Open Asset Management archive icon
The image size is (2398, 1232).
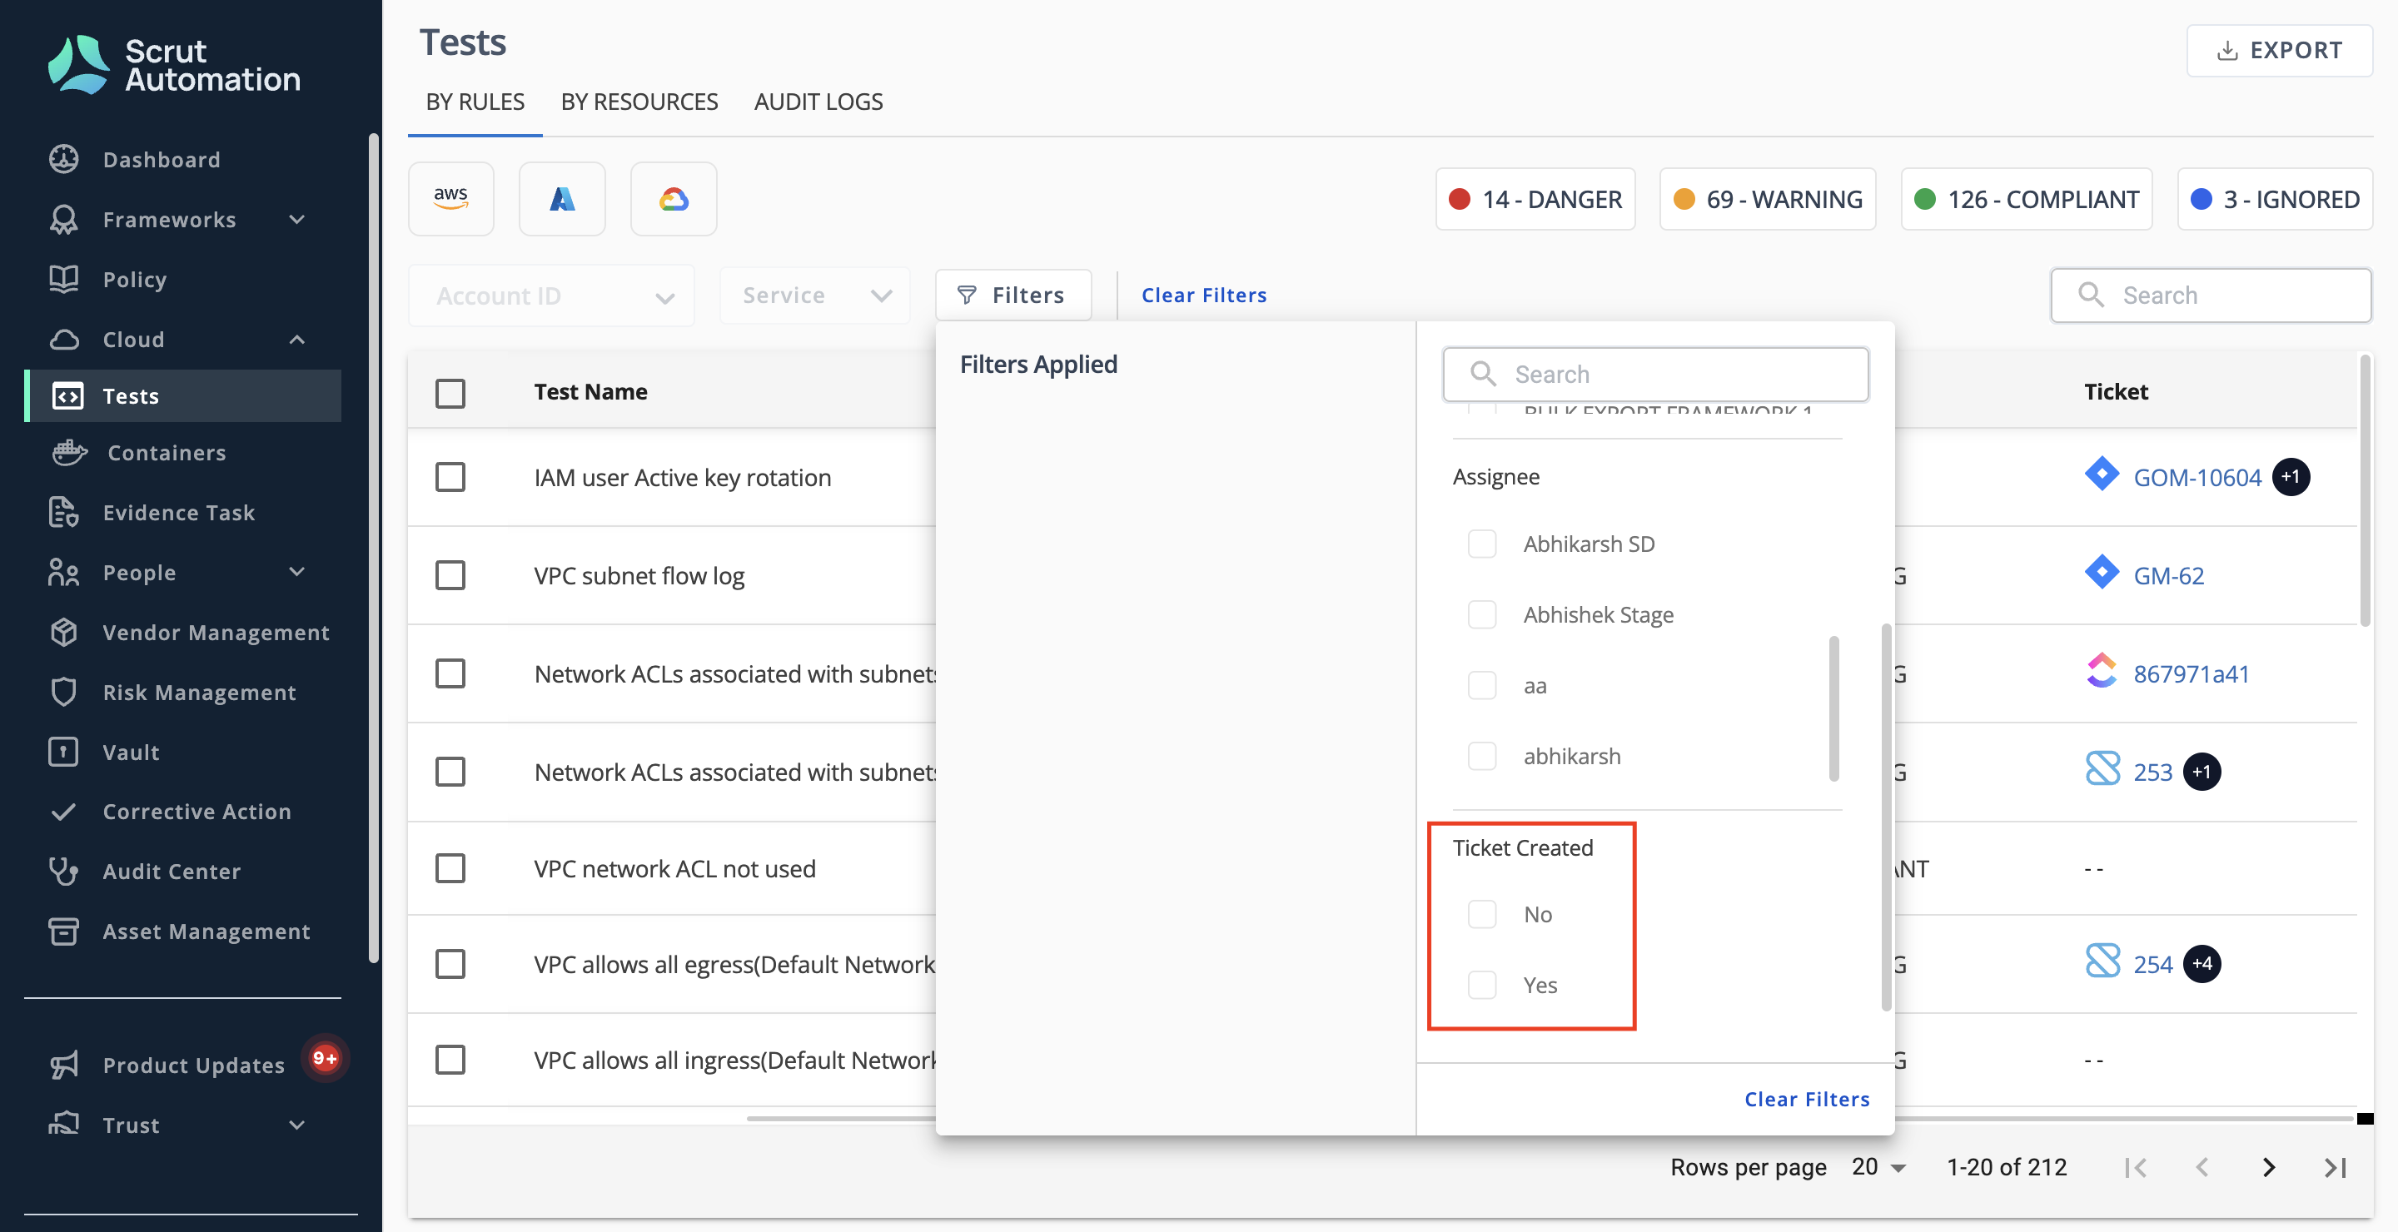pyautogui.click(x=63, y=931)
